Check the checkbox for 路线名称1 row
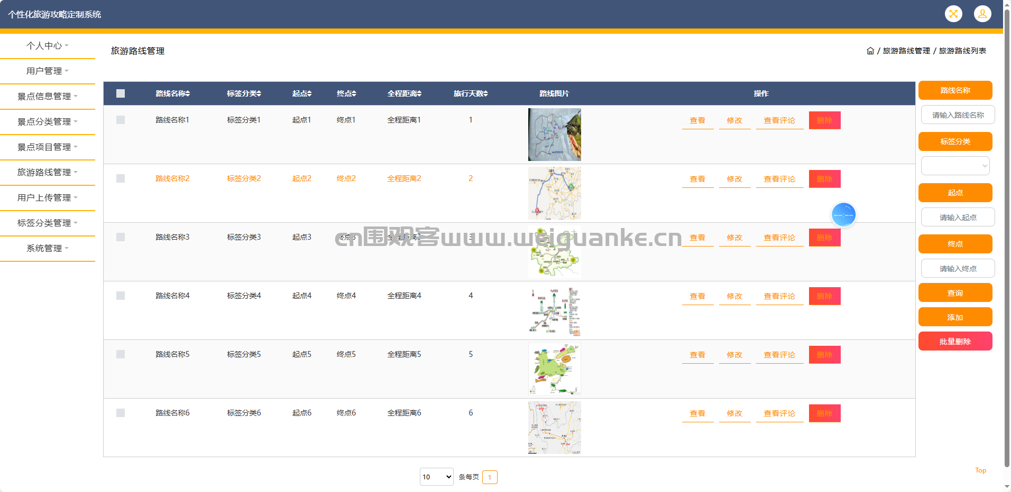The height and width of the screenshot is (492, 1011). pyautogui.click(x=121, y=120)
